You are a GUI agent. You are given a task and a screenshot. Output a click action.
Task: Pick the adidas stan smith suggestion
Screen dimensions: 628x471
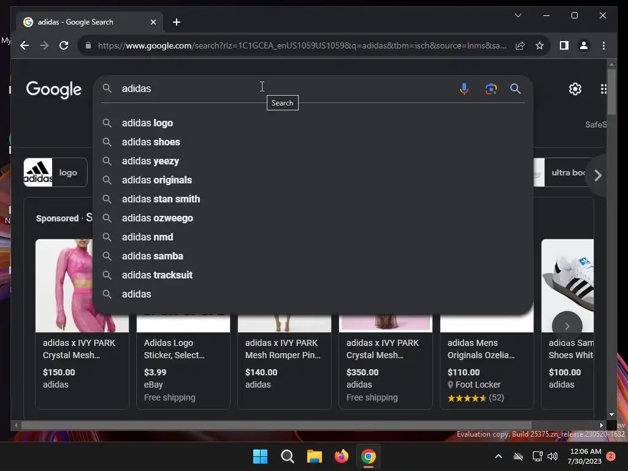[x=313, y=199]
